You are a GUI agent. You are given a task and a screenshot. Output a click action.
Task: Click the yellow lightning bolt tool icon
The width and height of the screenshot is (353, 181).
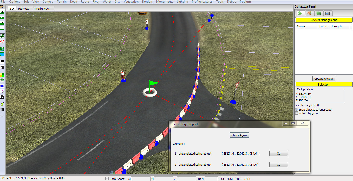(2, 104)
